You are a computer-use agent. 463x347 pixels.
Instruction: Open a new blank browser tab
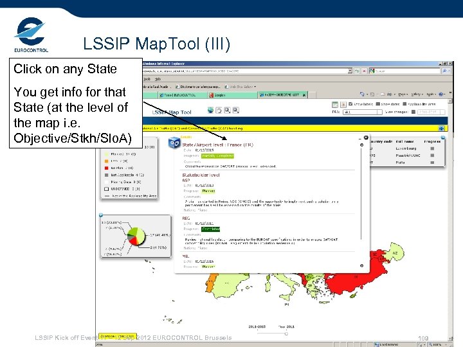[312, 95]
